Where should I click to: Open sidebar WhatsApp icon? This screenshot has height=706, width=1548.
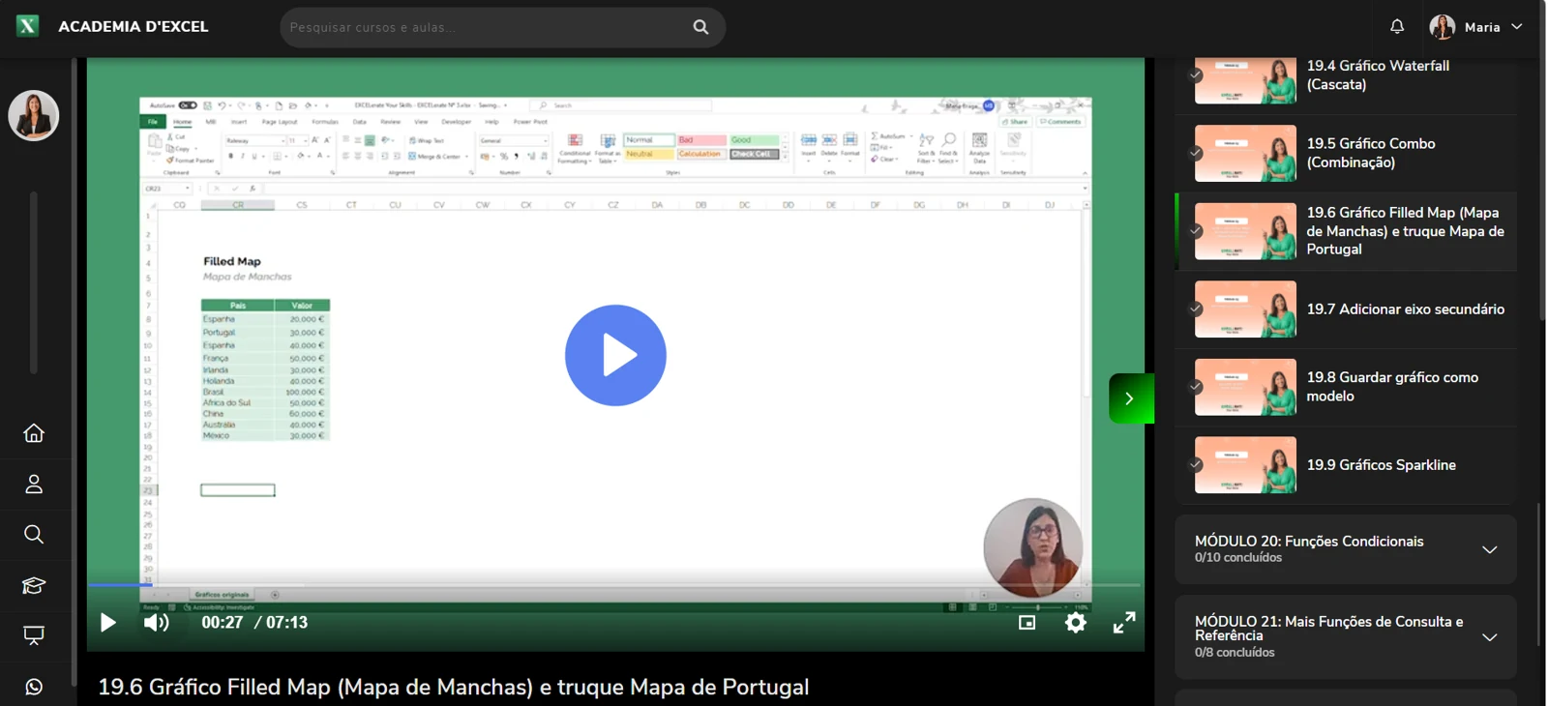[x=34, y=687]
